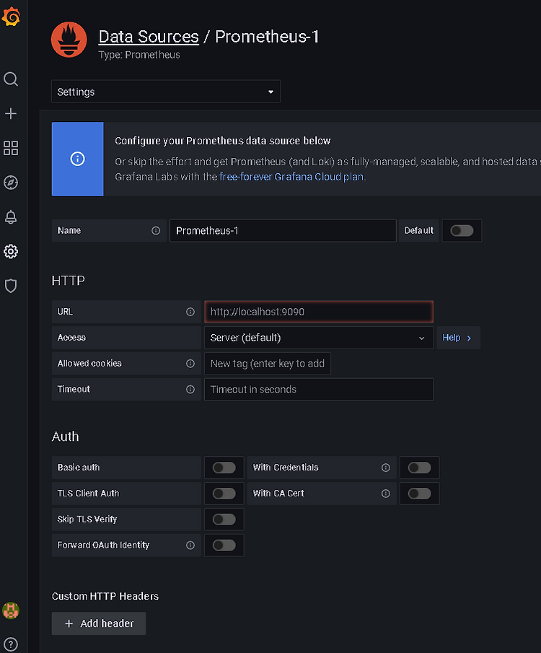
Task: Enable the Skip TLS Verify switch
Action: tap(224, 520)
